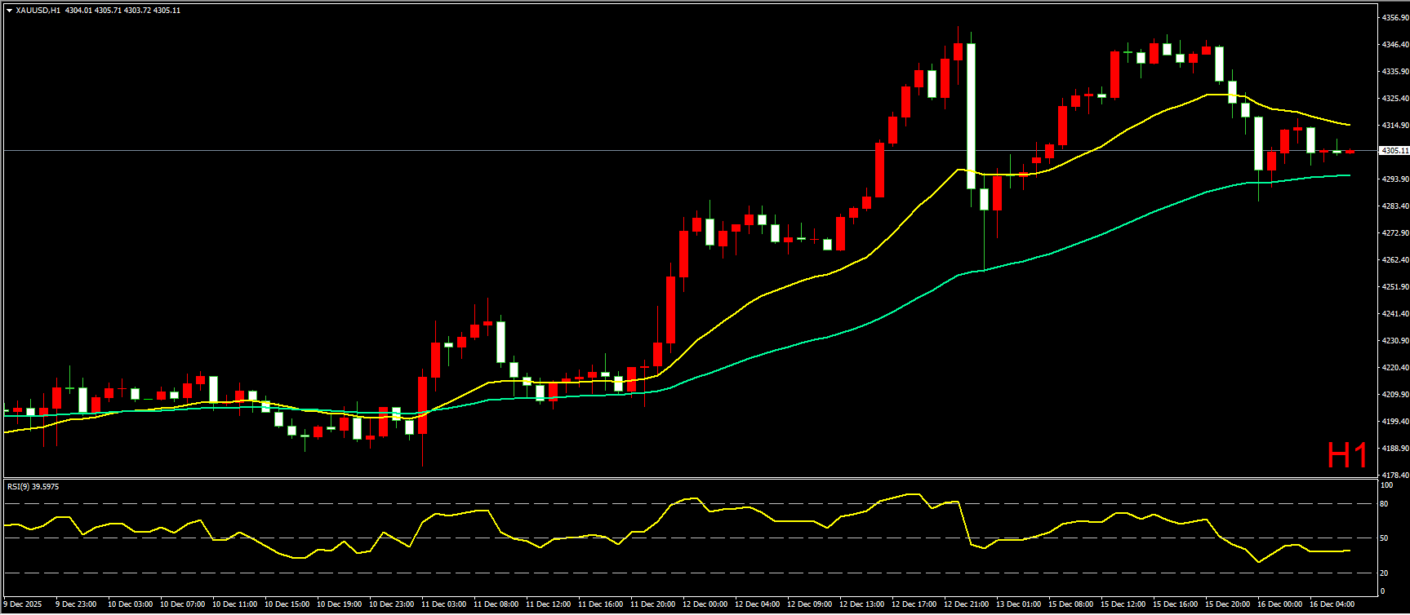Click the 4356.90 price axis label
Image resolution: width=1410 pixels, height=615 pixels.
1394,17
